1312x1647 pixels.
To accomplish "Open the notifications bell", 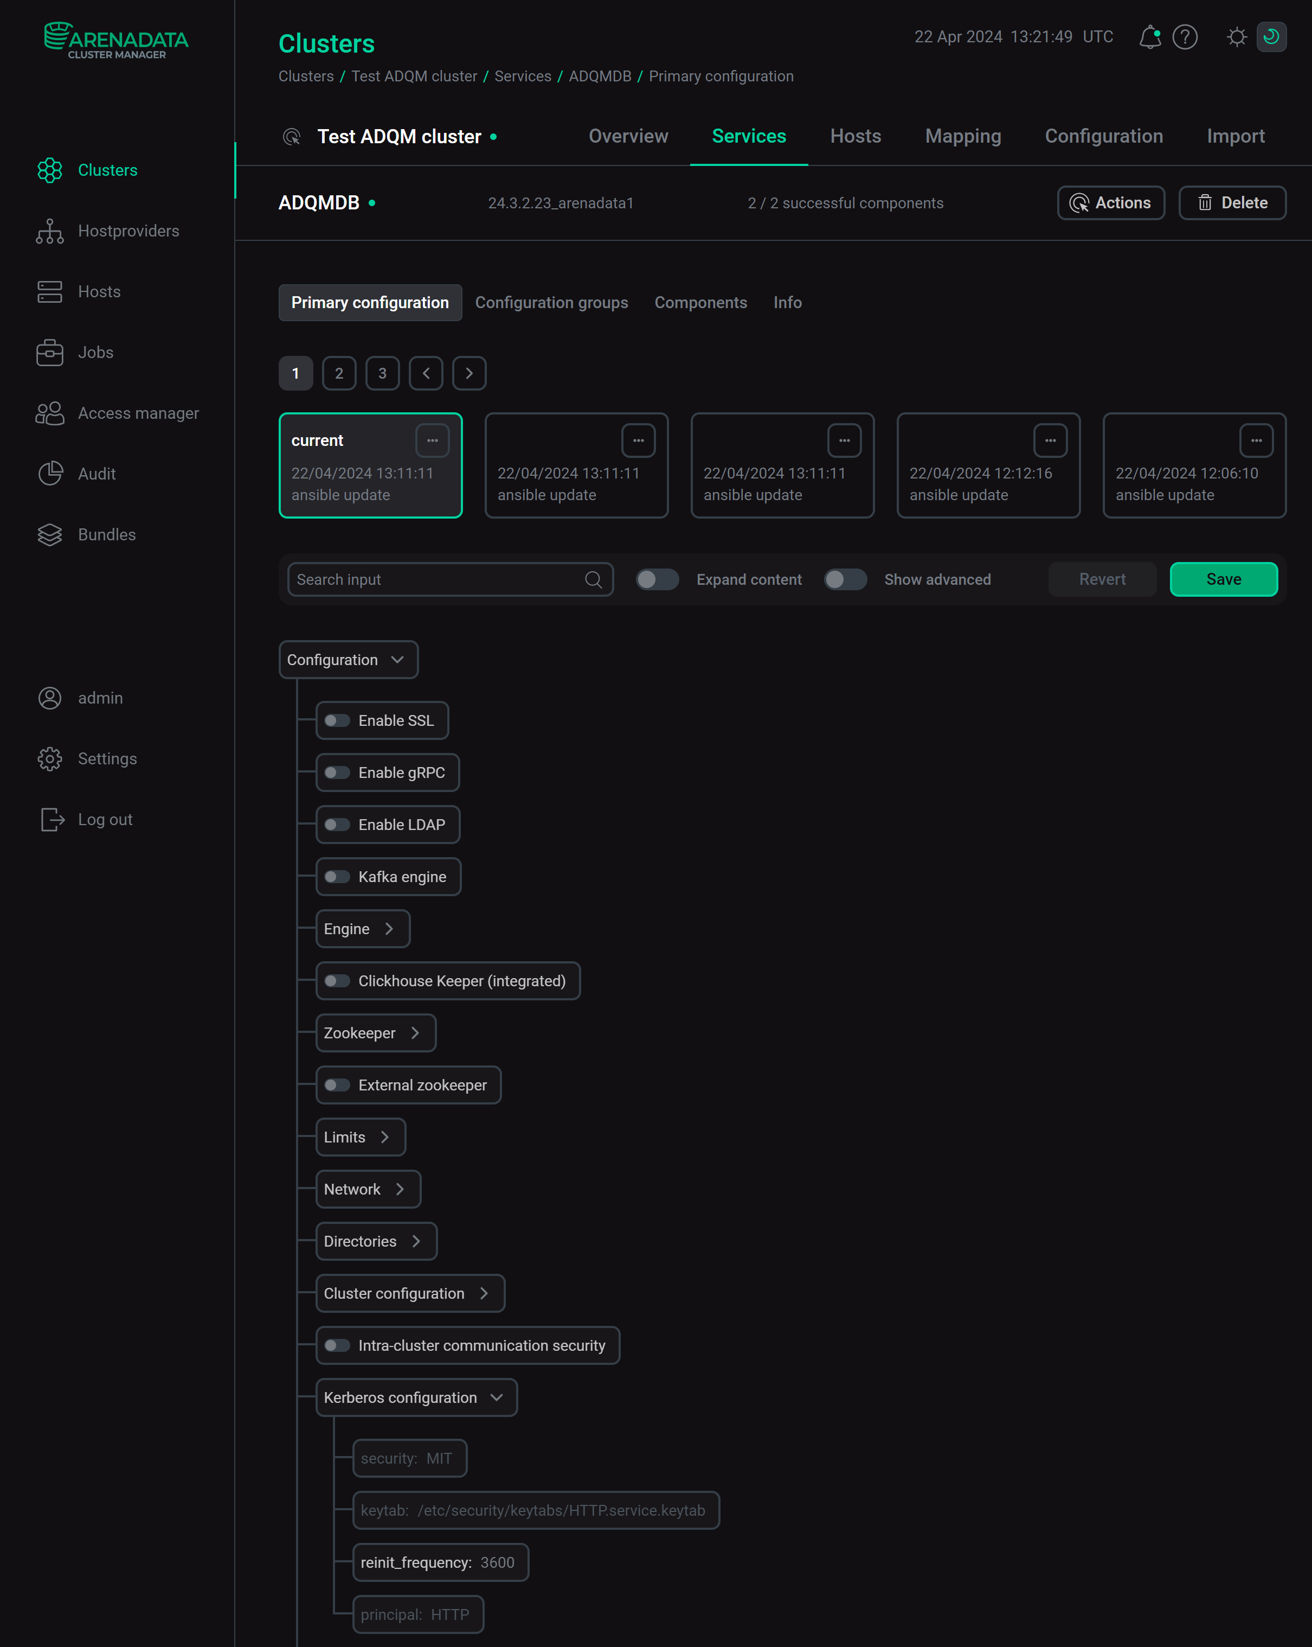I will [1150, 37].
